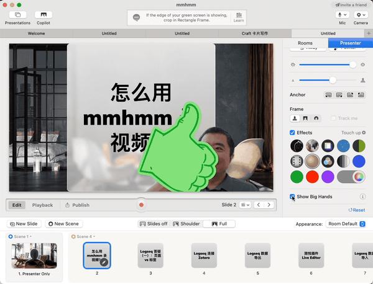Image resolution: width=373 pixels, height=284 pixels.
Task: Open Appearance Room Default dropdown
Action: 346,224
